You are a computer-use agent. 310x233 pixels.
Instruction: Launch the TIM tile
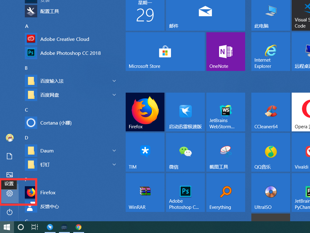(x=145, y=152)
